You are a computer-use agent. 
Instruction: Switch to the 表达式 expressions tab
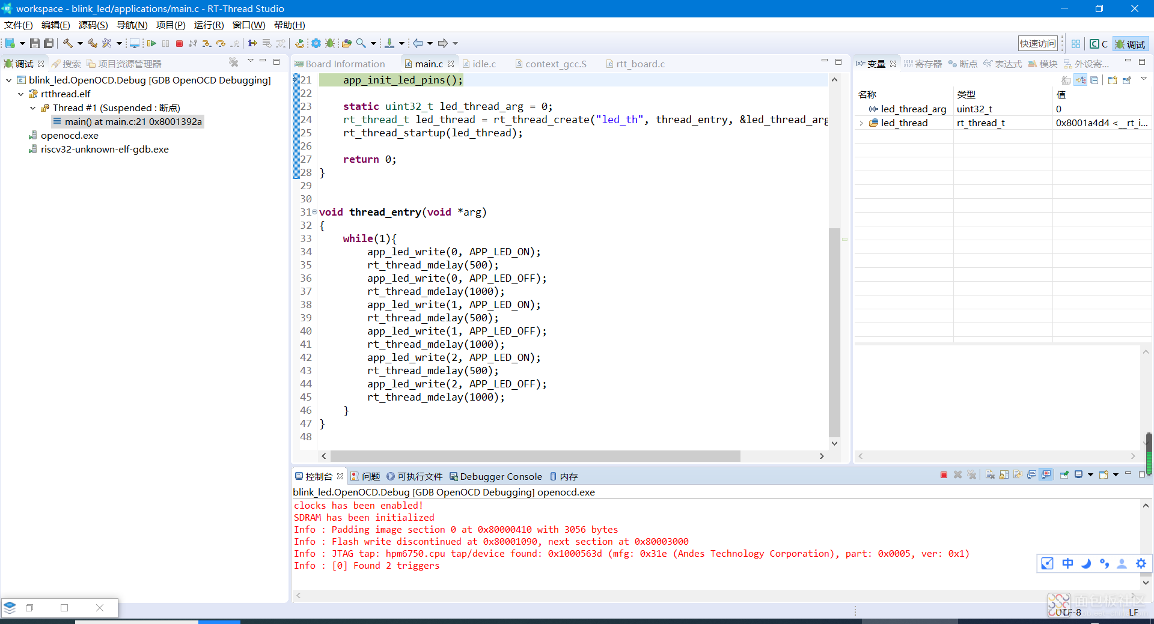(x=1003, y=64)
